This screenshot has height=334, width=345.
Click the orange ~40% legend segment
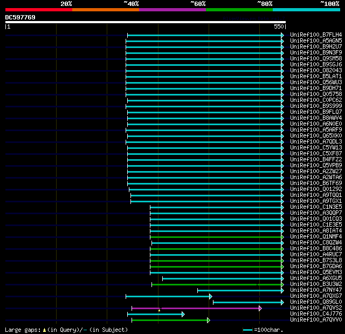pos(106,10)
